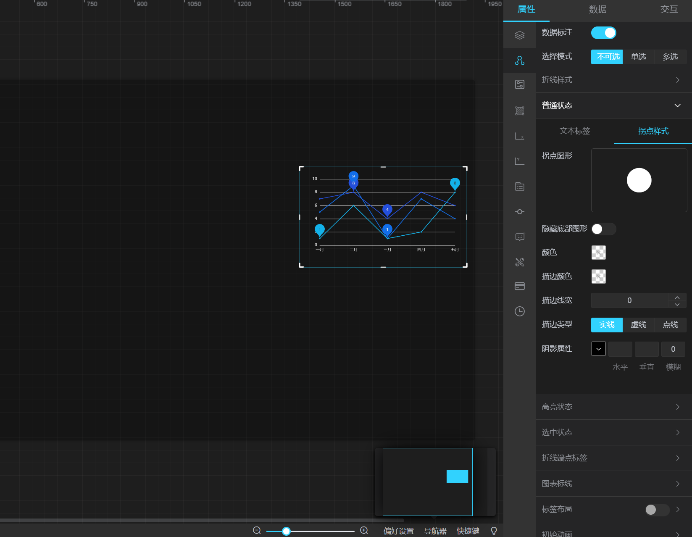
Task: Open the X axis settings icon
Action: (x=520, y=136)
